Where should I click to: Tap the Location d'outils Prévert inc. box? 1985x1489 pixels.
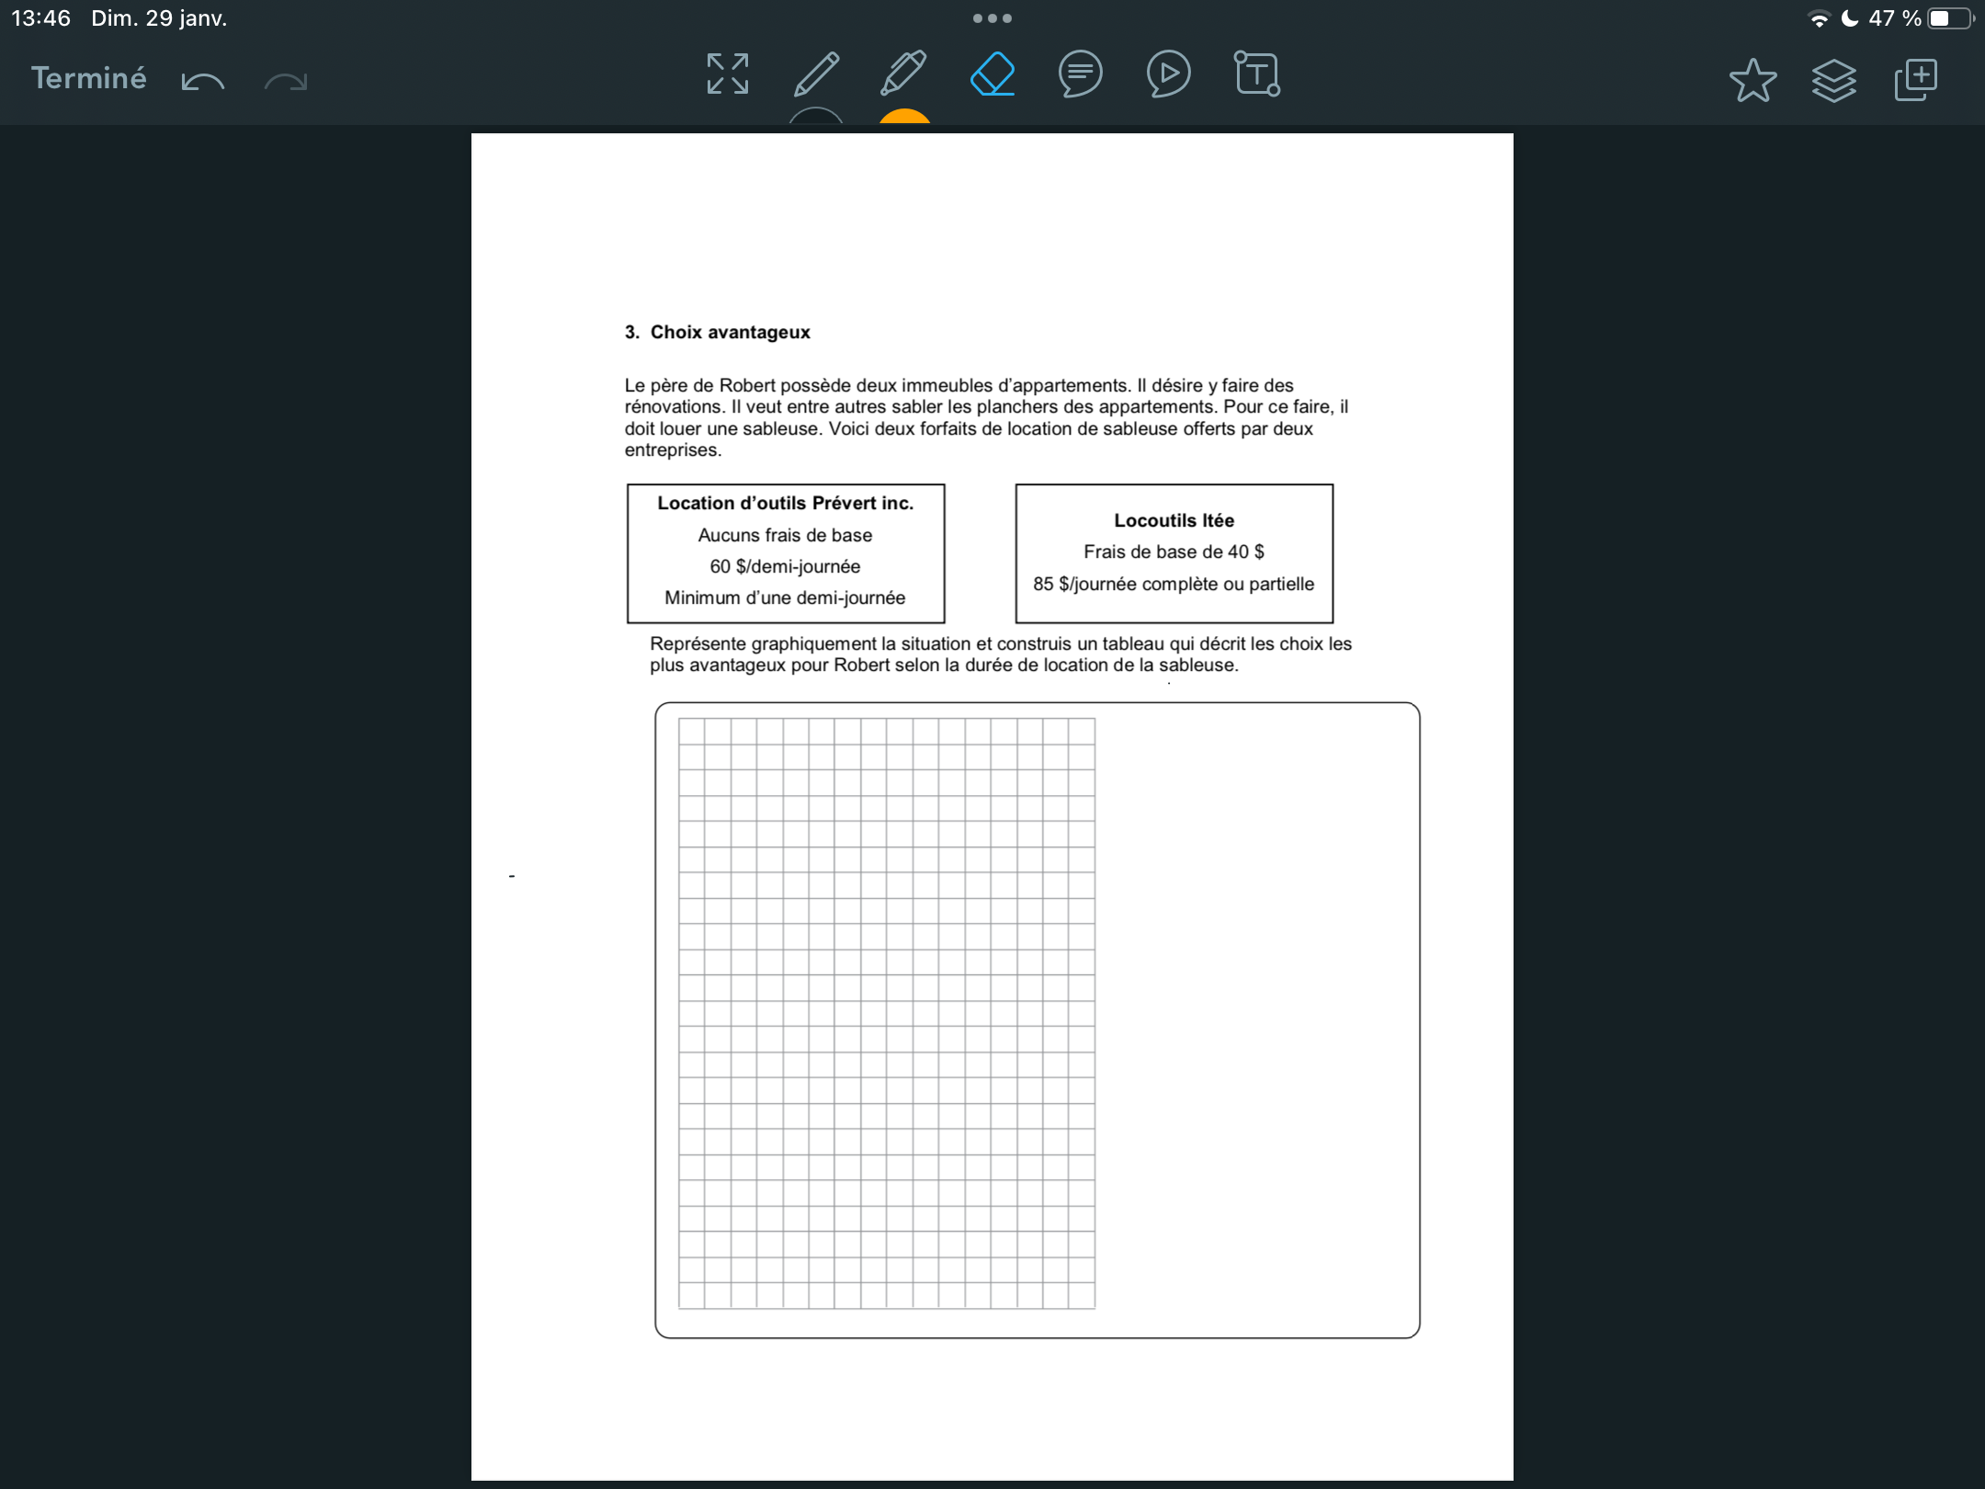pos(786,553)
